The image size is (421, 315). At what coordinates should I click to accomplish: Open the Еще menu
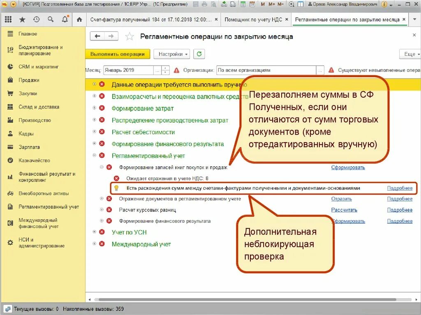coord(411,54)
